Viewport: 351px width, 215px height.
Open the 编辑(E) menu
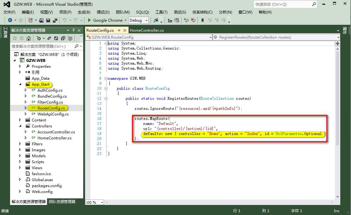28,12
